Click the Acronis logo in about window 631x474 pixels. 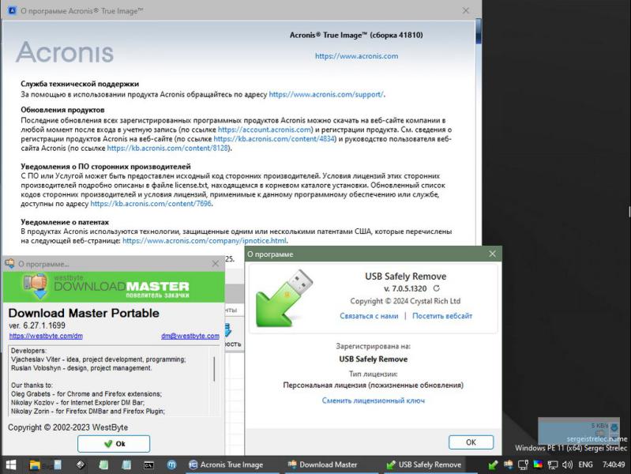(x=65, y=52)
